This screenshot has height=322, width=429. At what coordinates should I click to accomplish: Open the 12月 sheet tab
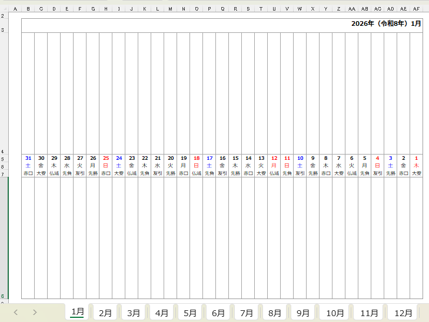pyautogui.click(x=403, y=313)
